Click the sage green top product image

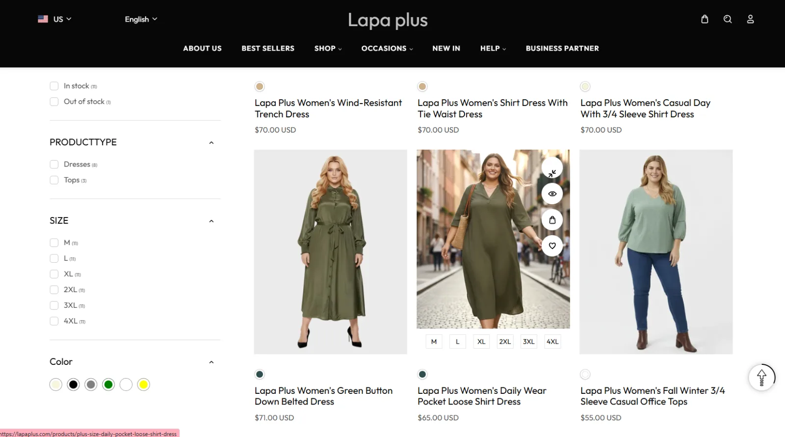656,252
